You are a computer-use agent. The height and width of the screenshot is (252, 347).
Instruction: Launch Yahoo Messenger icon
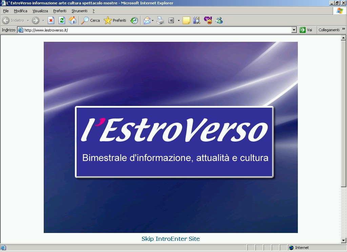[x=208, y=20]
